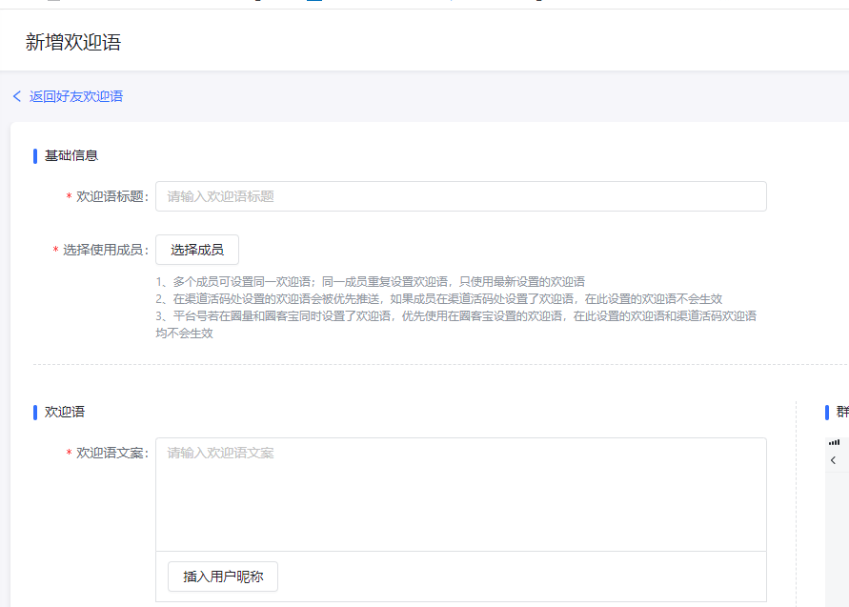The image size is (849, 607).
Task: Click the 欢迎语文案 field label
Action: click(x=111, y=453)
